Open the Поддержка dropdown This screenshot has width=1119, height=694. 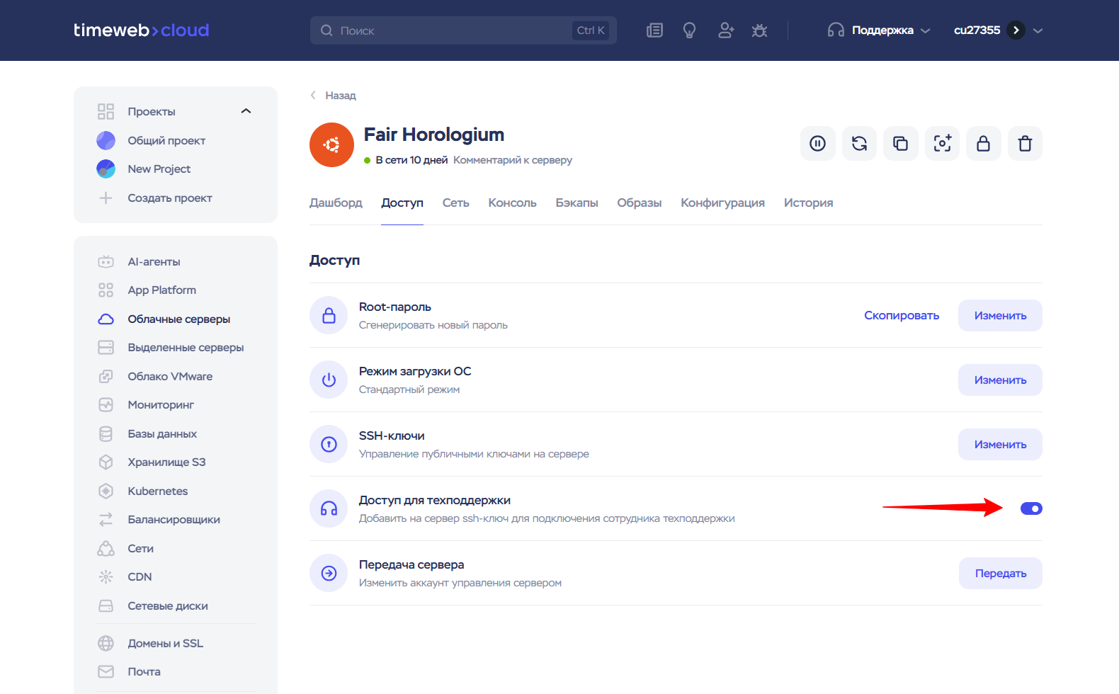click(879, 30)
